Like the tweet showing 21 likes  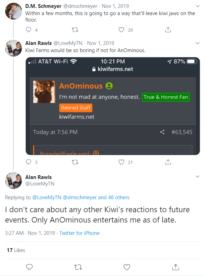pos(121,162)
